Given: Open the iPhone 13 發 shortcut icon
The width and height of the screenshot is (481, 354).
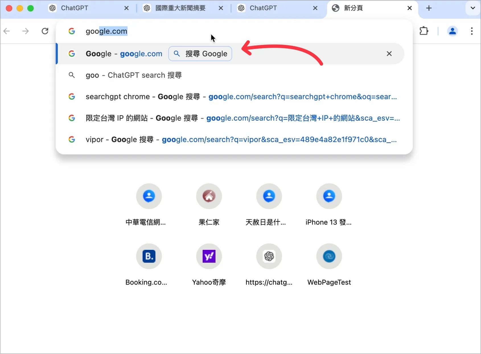Looking at the screenshot, I should tap(329, 196).
